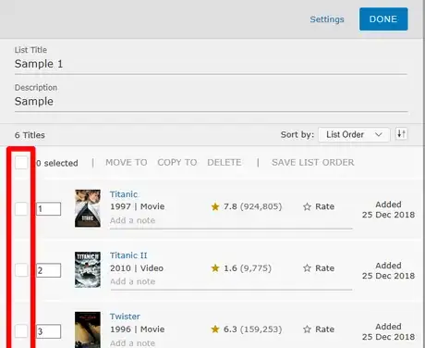Check the Twister row checkbox

coord(21,331)
